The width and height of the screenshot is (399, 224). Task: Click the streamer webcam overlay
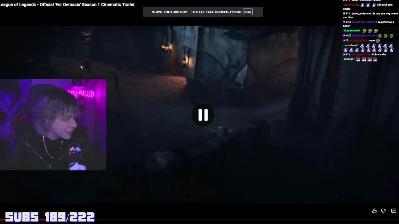53,125
